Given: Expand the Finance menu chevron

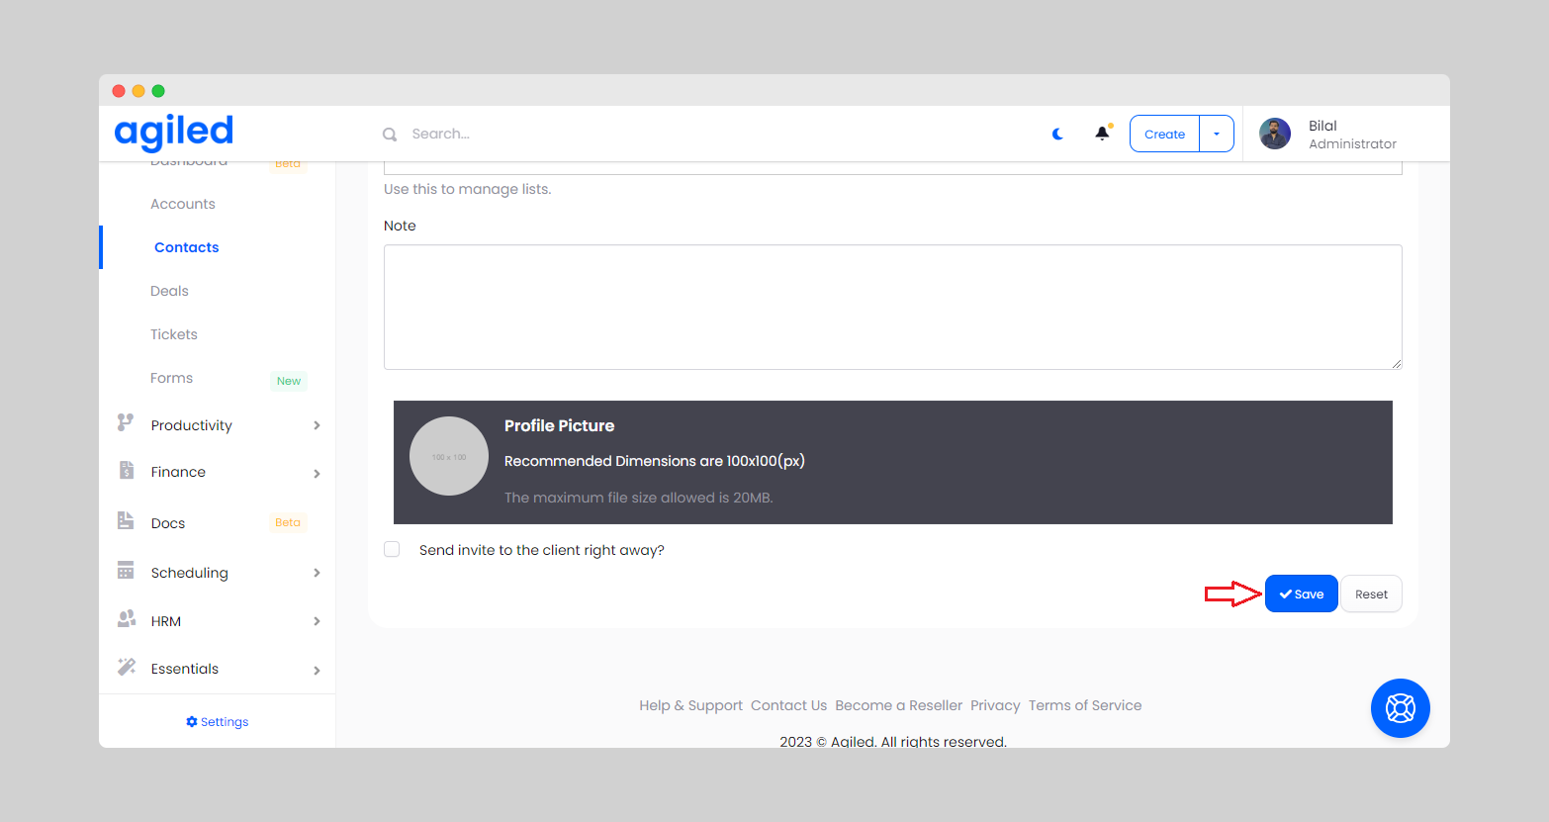Looking at the screenshot, I should (317, 474).
